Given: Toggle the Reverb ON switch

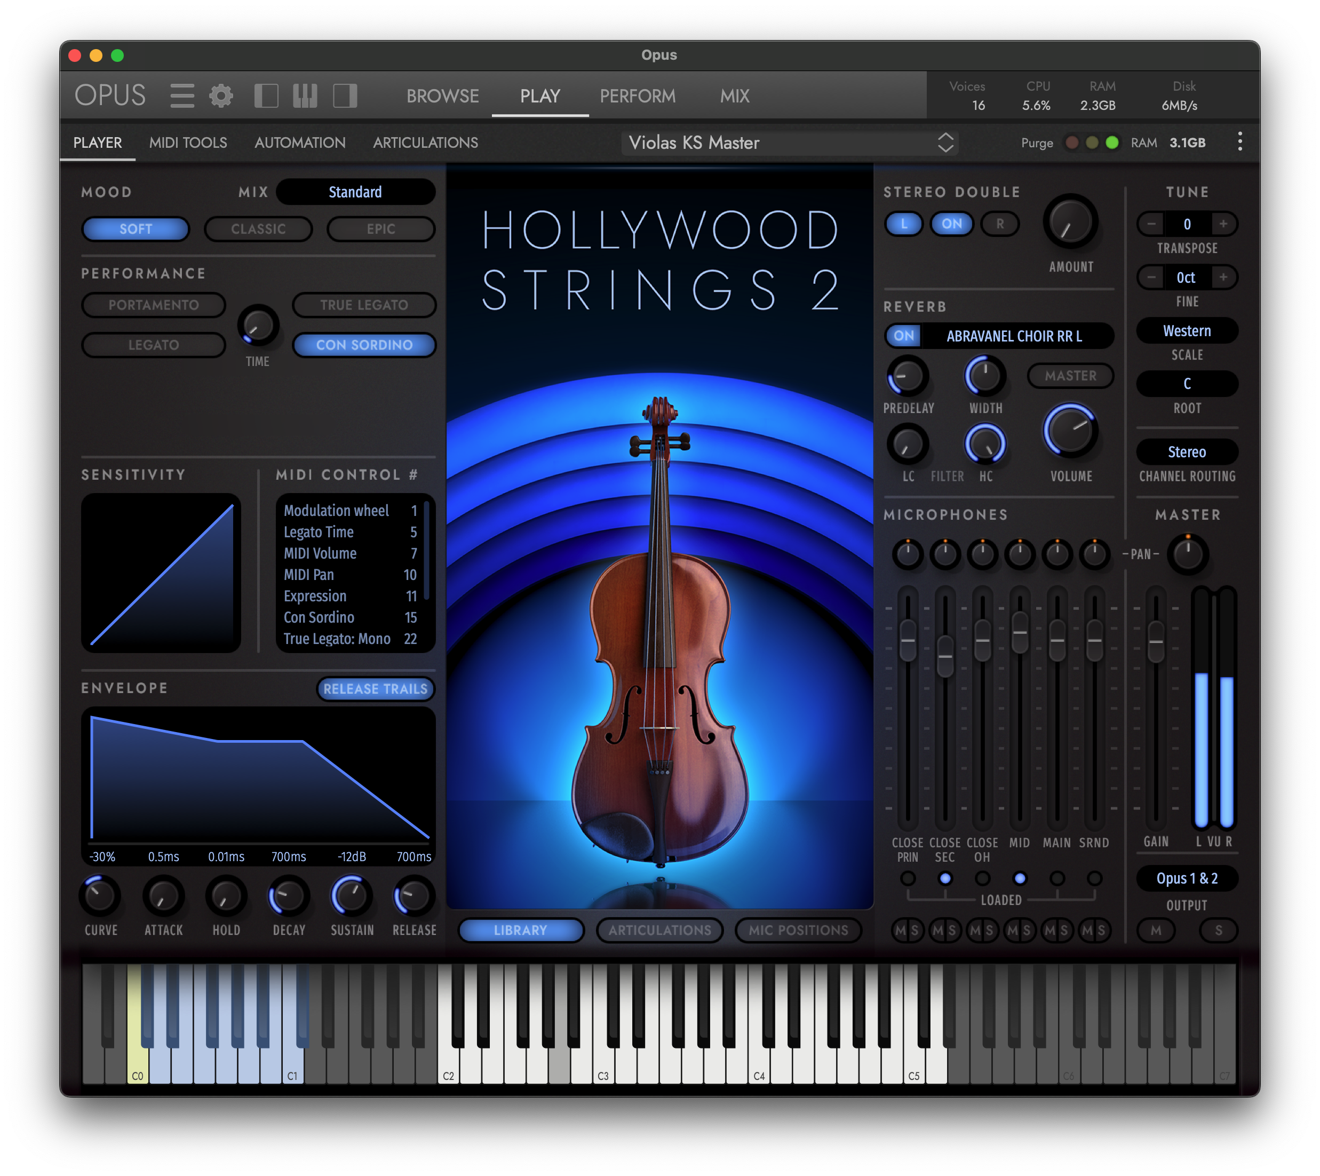Looking at the screenshot, I should click(904, 336).
